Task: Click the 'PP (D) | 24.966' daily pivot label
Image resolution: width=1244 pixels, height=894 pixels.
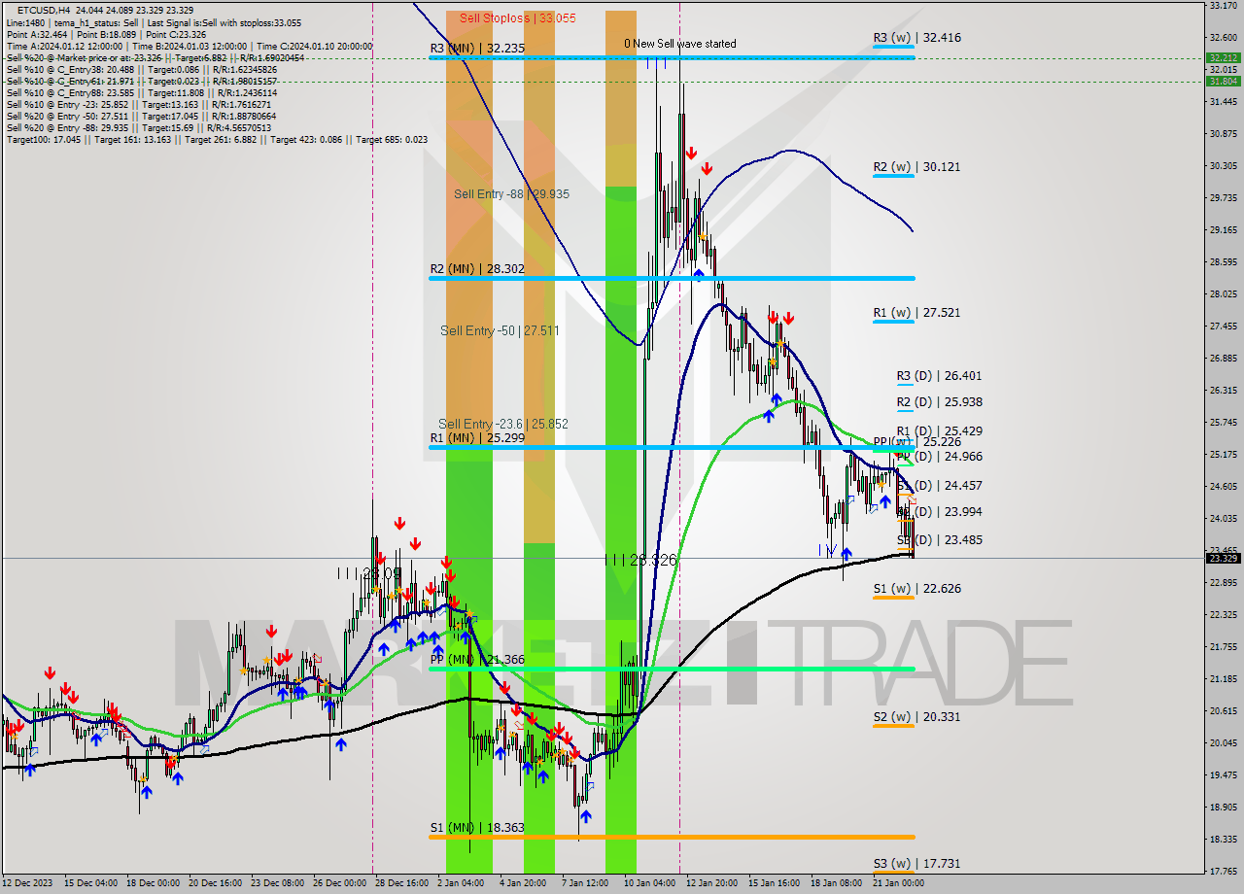Action: 939,457
